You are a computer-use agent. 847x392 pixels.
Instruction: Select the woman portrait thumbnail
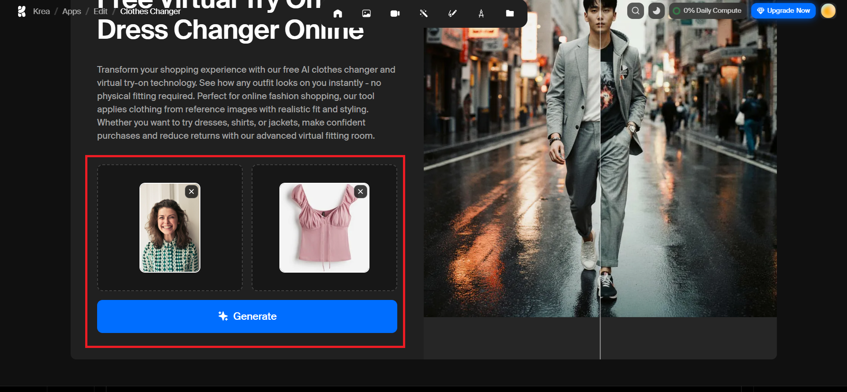pos(170,228)
